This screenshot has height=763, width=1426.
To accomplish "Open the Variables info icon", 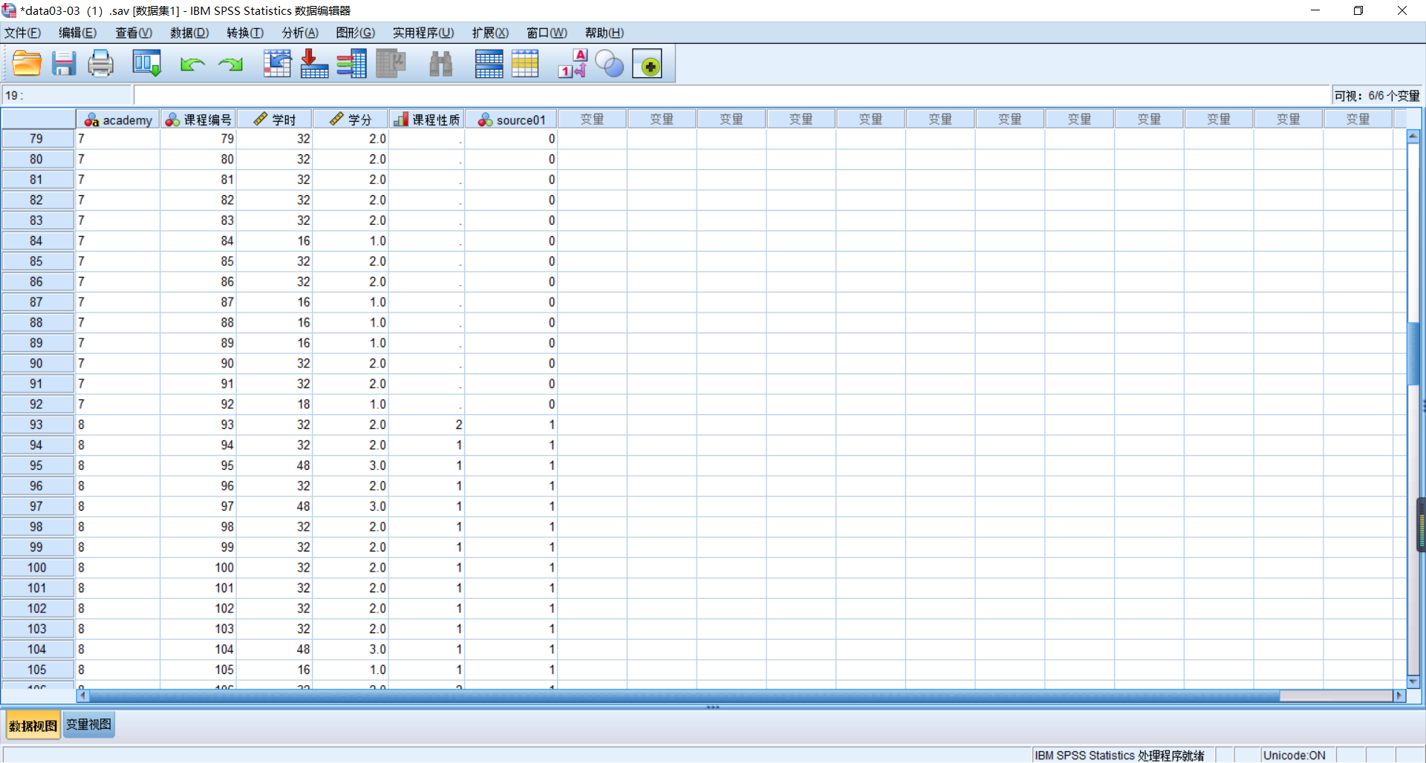I will pyautogui.click(x=351, y=64).
